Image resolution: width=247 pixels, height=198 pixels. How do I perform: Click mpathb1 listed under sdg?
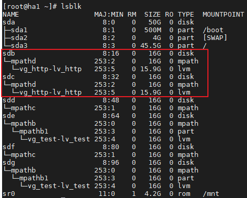coord(34,178)
